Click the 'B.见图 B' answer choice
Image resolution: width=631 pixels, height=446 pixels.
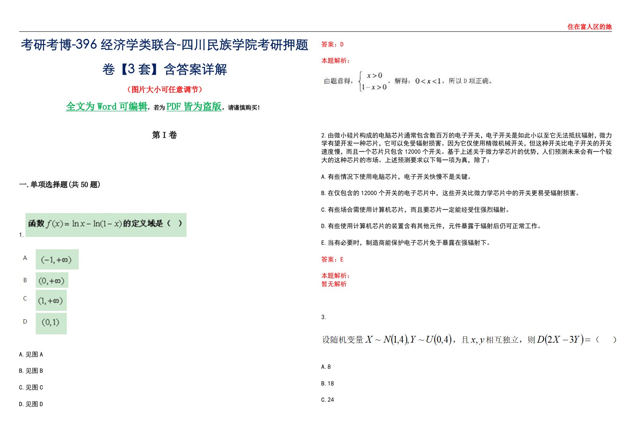tap(31, 371)
